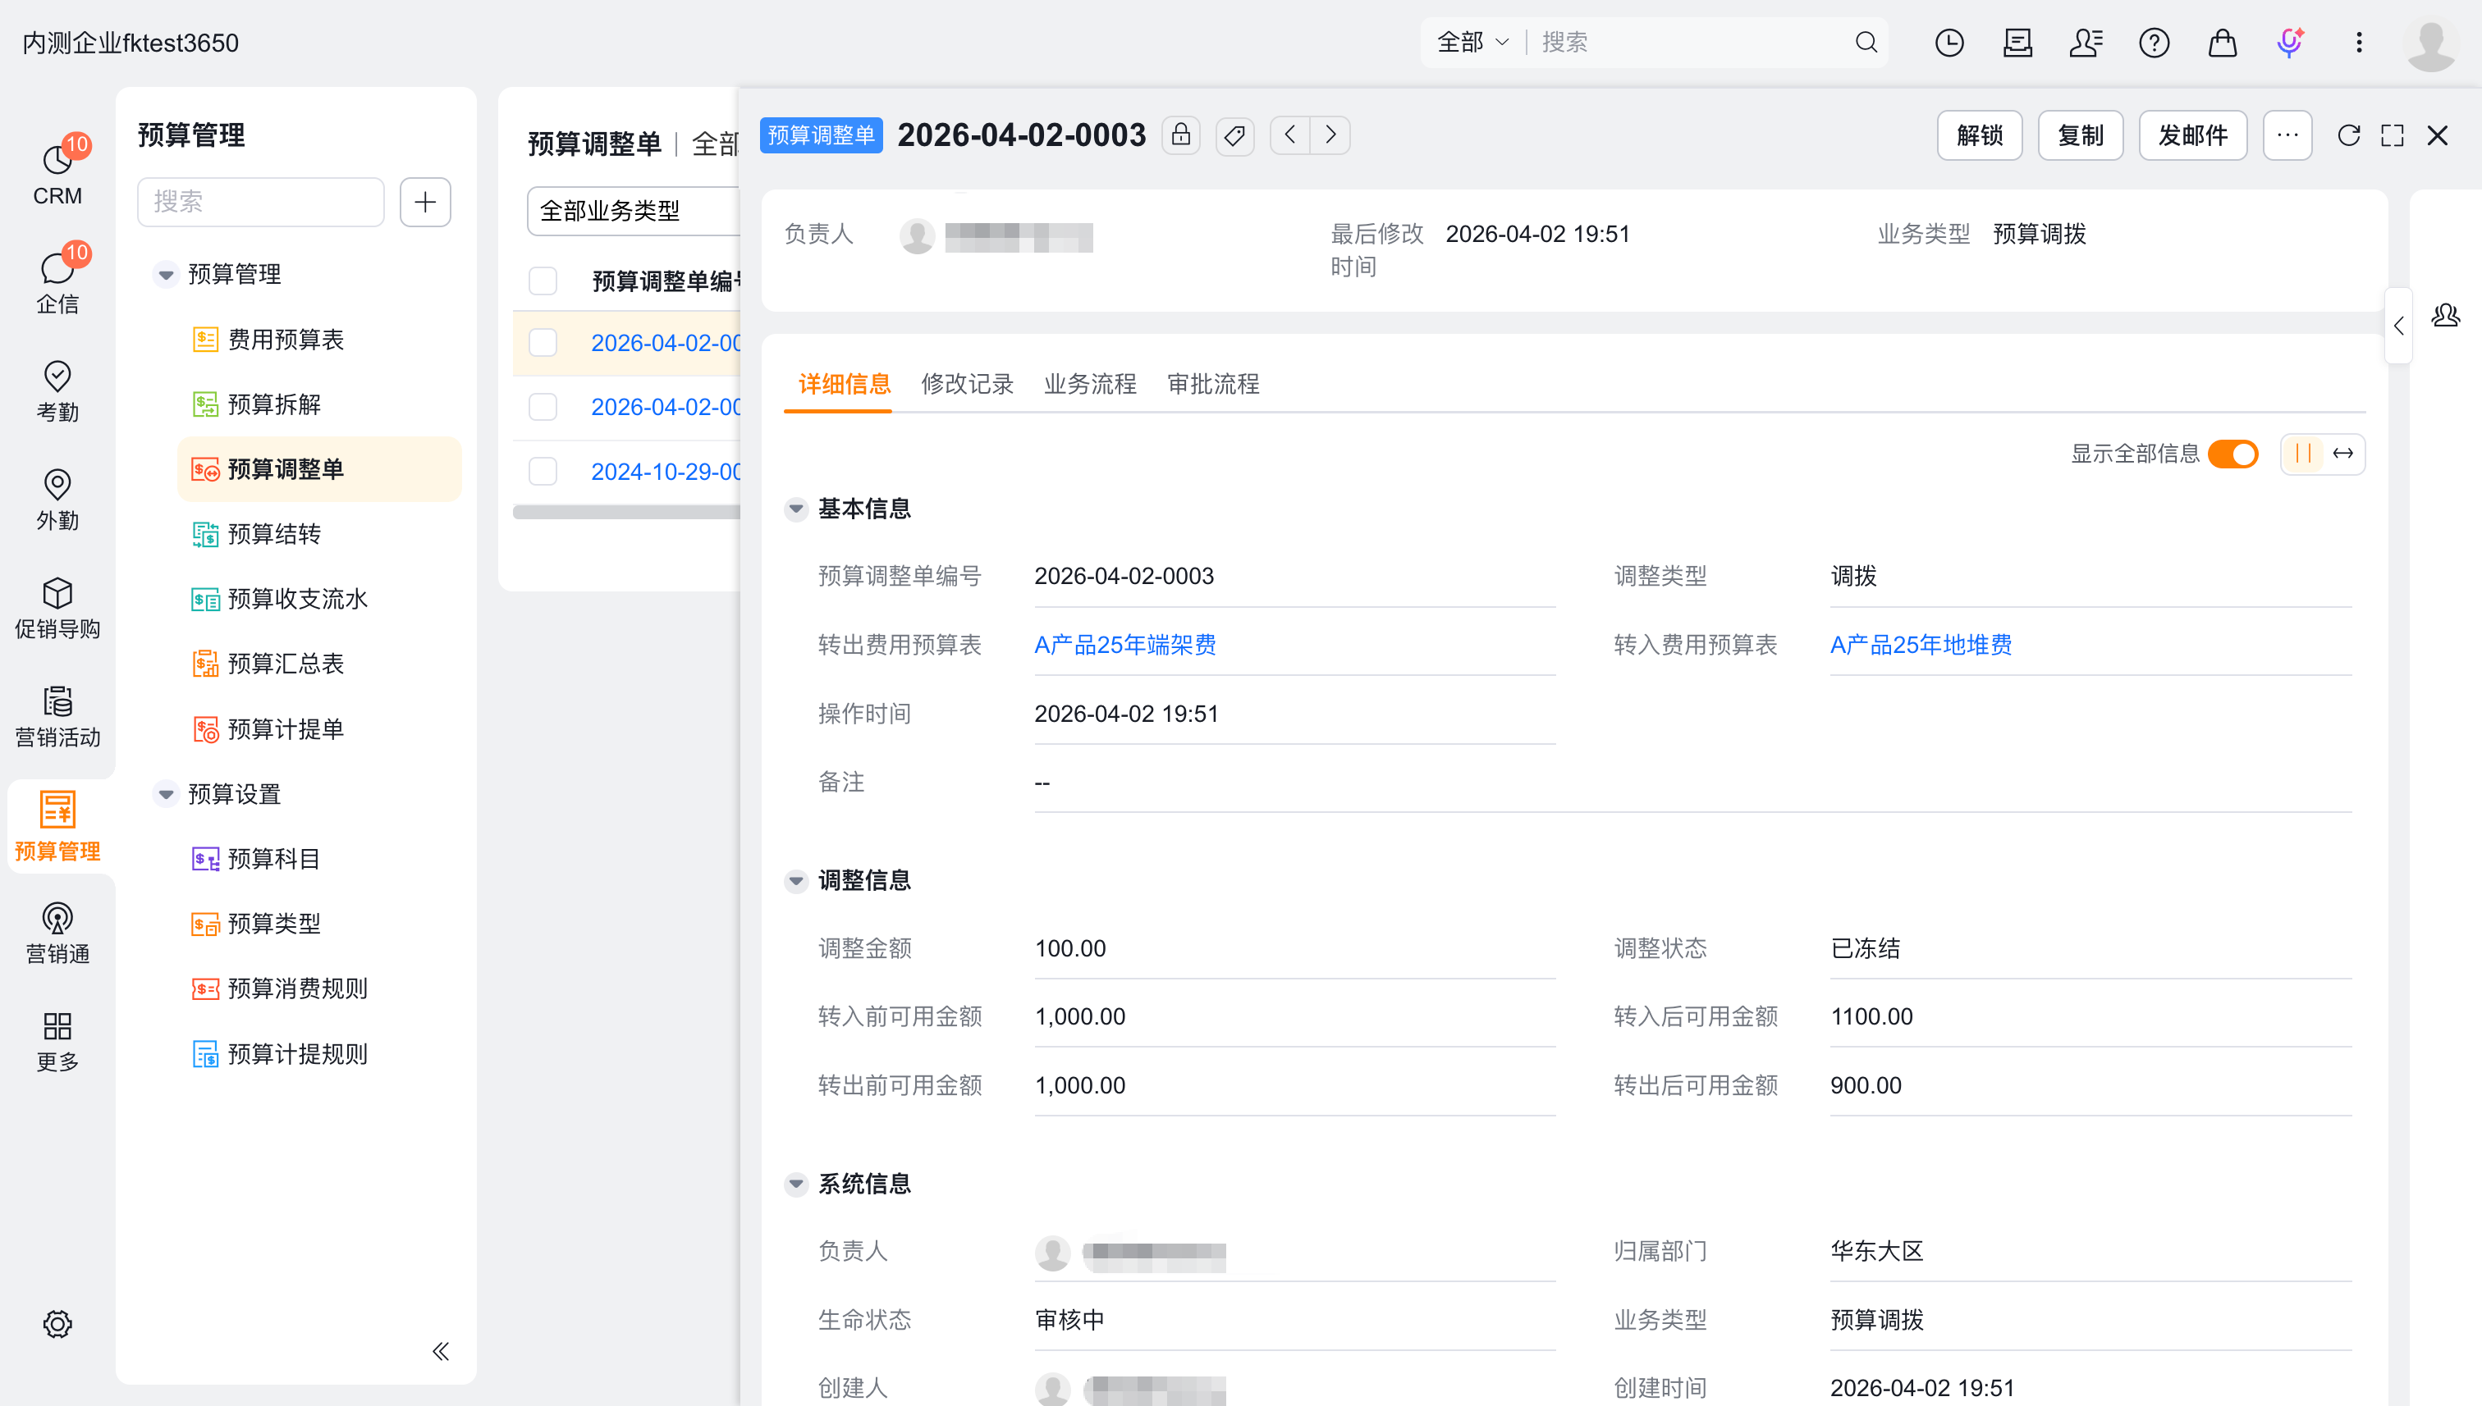Open the 全部 search scope dropdown
Image resolution: width=2482 pixels, height=1406 pixels.
click(x=1472, y=43)
